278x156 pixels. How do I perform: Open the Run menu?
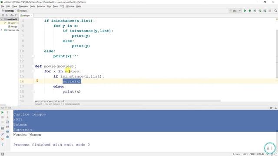49,6
